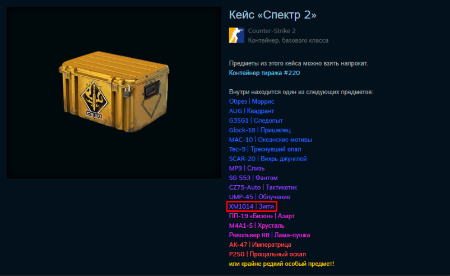450x276 pixels.
Task: Select AK-47 | Императрица item
Action: (x=260, y=245)
